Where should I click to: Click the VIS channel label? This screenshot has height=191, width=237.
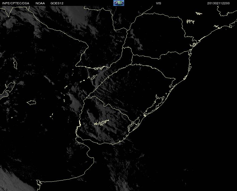158,3
